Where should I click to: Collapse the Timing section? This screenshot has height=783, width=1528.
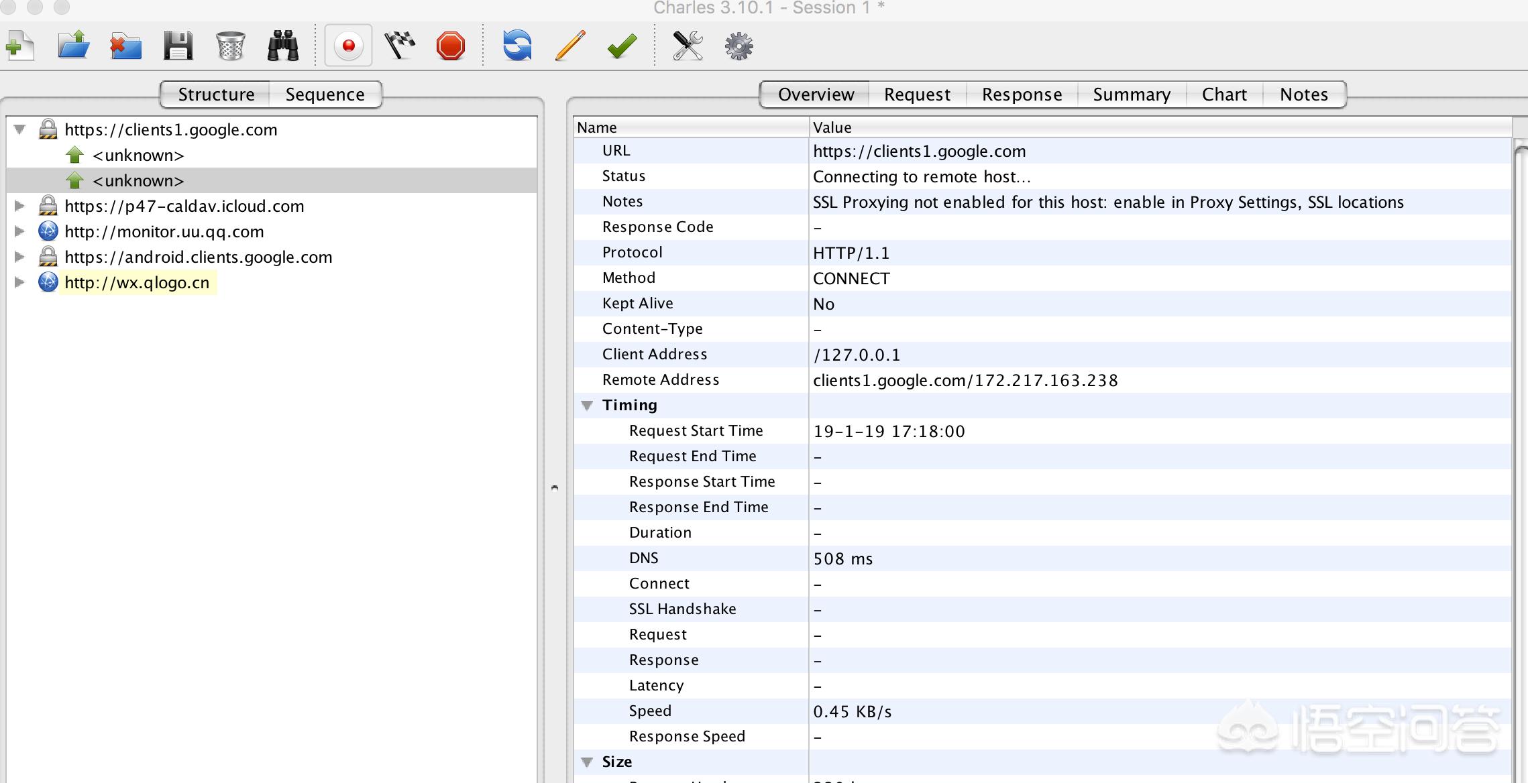(x=587, y=406)
